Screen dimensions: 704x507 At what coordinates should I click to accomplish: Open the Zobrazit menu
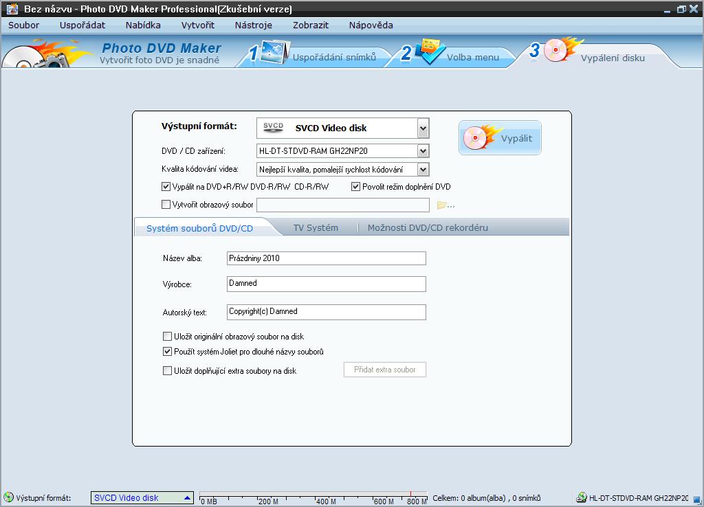click(310, 25)
